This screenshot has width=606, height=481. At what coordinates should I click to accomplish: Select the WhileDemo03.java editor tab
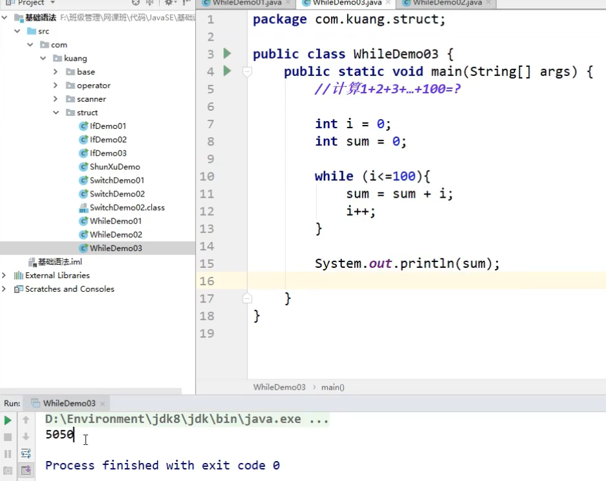click(346, 3)
